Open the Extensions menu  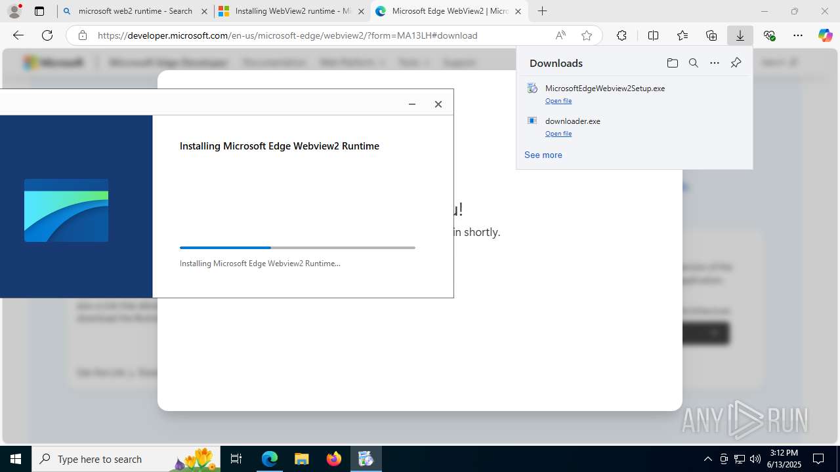coord(621,35)
